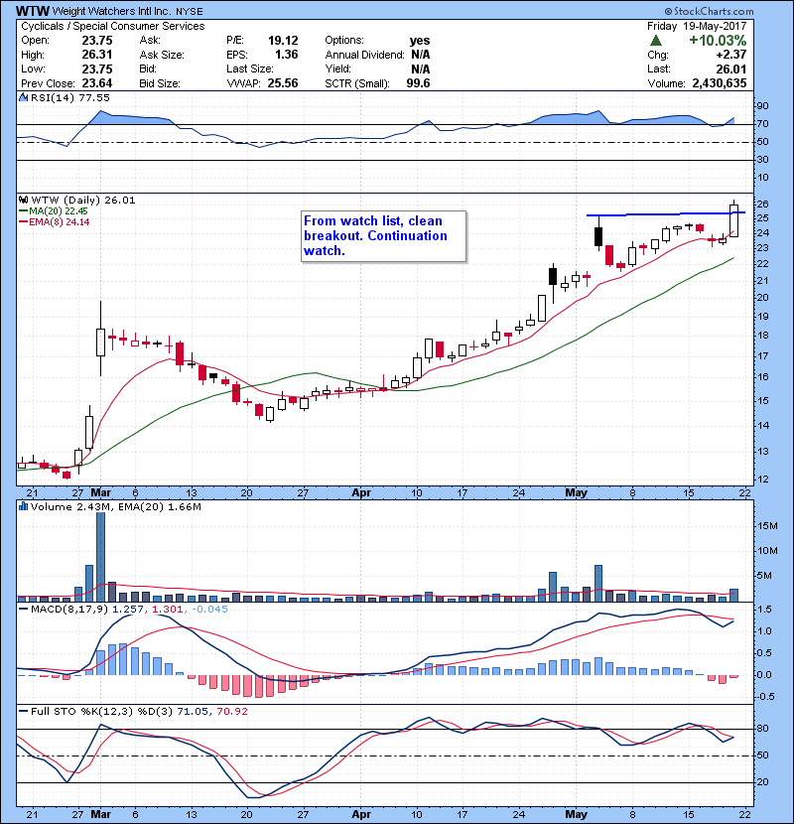
Task: Click the WTW (Daily) 26.01 panel label
Action: point(83,200)
